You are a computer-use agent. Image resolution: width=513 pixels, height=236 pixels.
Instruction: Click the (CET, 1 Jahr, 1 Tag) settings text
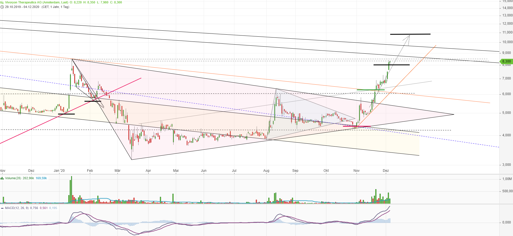(55, 7)
